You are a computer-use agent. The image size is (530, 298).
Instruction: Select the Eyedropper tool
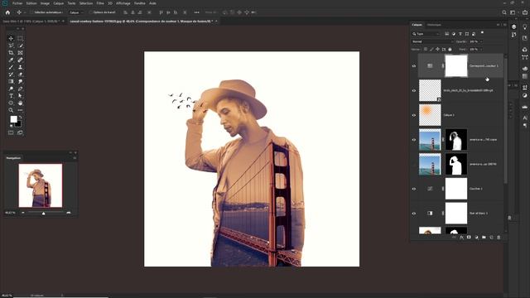[x=11, y=60]
